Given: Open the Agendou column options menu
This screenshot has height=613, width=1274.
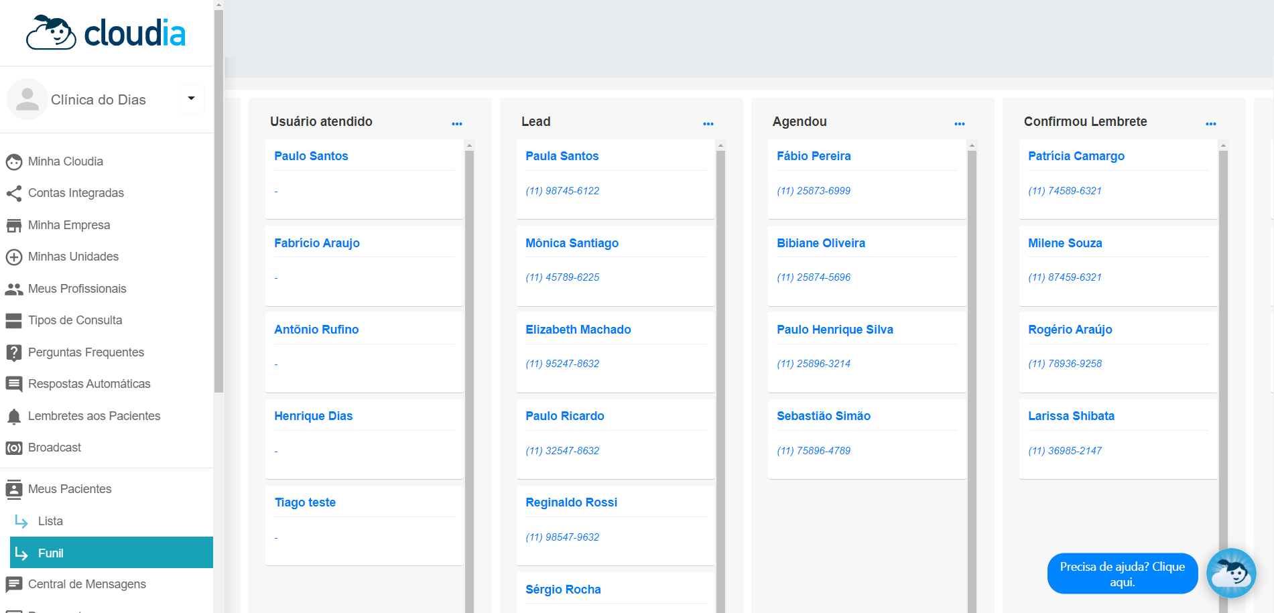Looking at the screenshot, I should coord(960,124).
